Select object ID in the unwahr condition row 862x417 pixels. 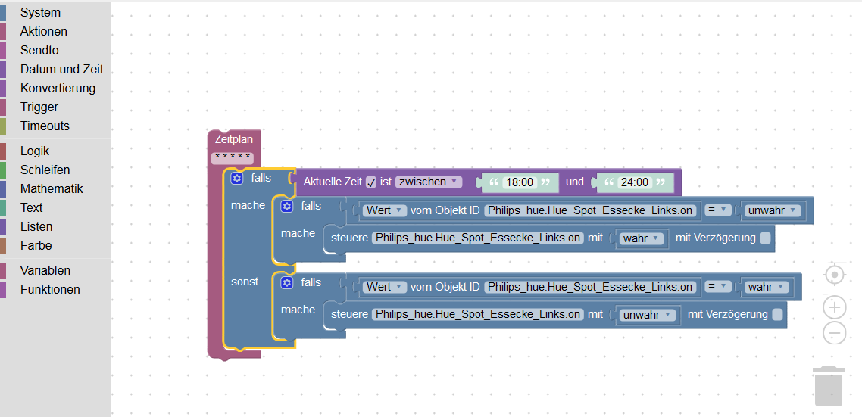pyautogui.click(x=590, y=210)
